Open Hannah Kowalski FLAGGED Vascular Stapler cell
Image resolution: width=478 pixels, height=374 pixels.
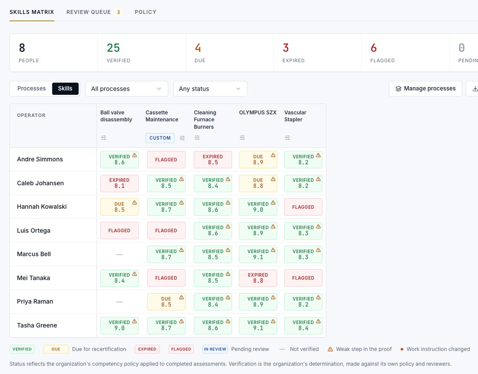[303, 207]
